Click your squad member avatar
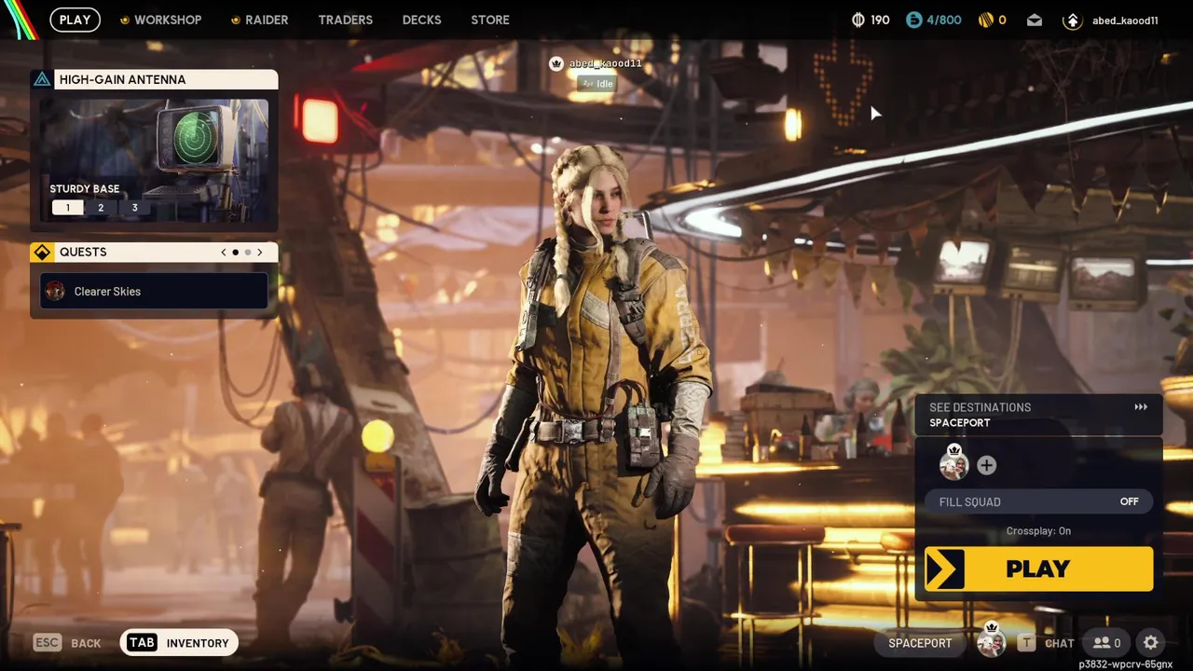1193x671 pixels. (953, 463)
